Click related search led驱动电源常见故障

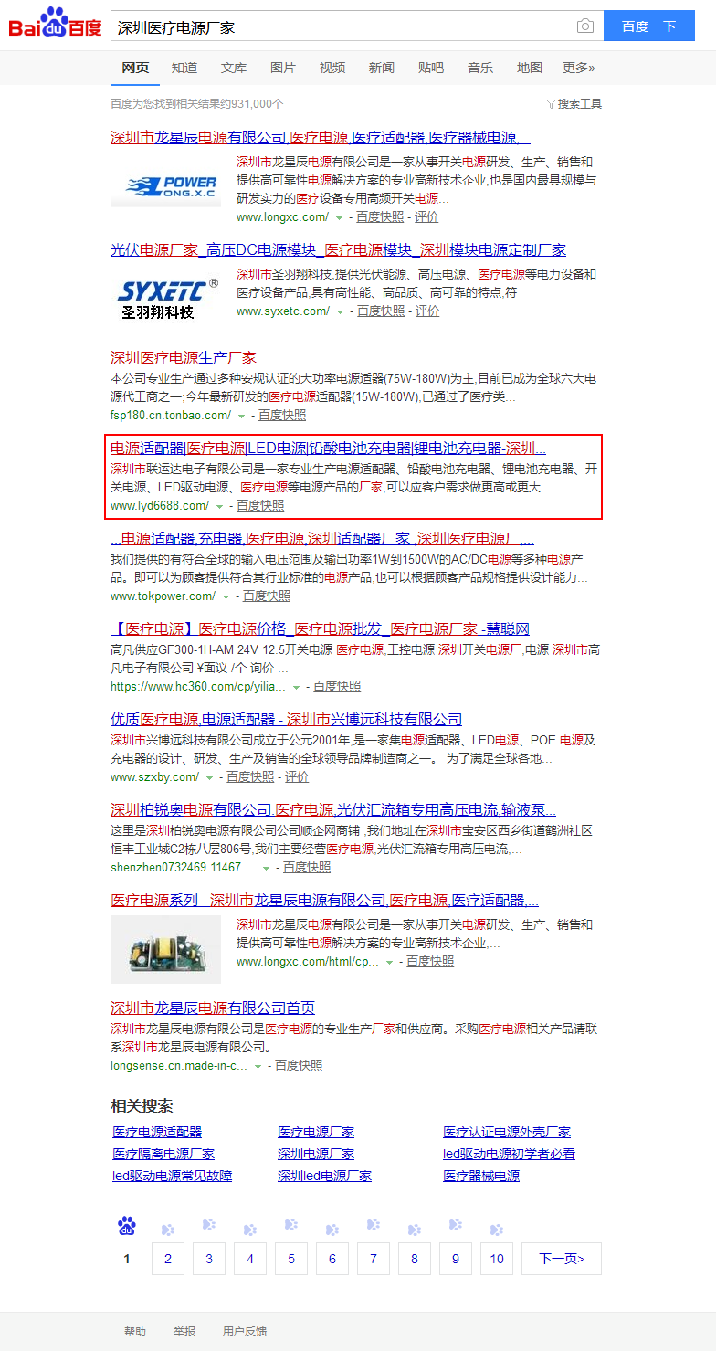(x=172, y=1177)
